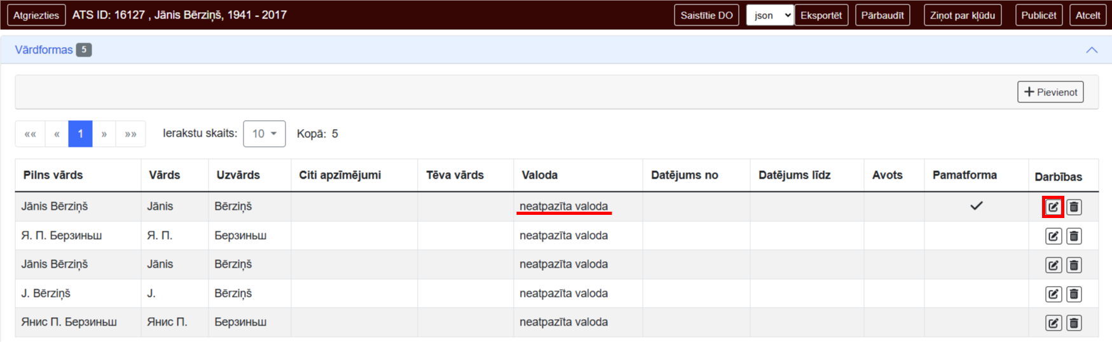Delete the Янис П. Берзиньш row
The height and width of the screenshot is (342, 1112).
[1074, 323]
